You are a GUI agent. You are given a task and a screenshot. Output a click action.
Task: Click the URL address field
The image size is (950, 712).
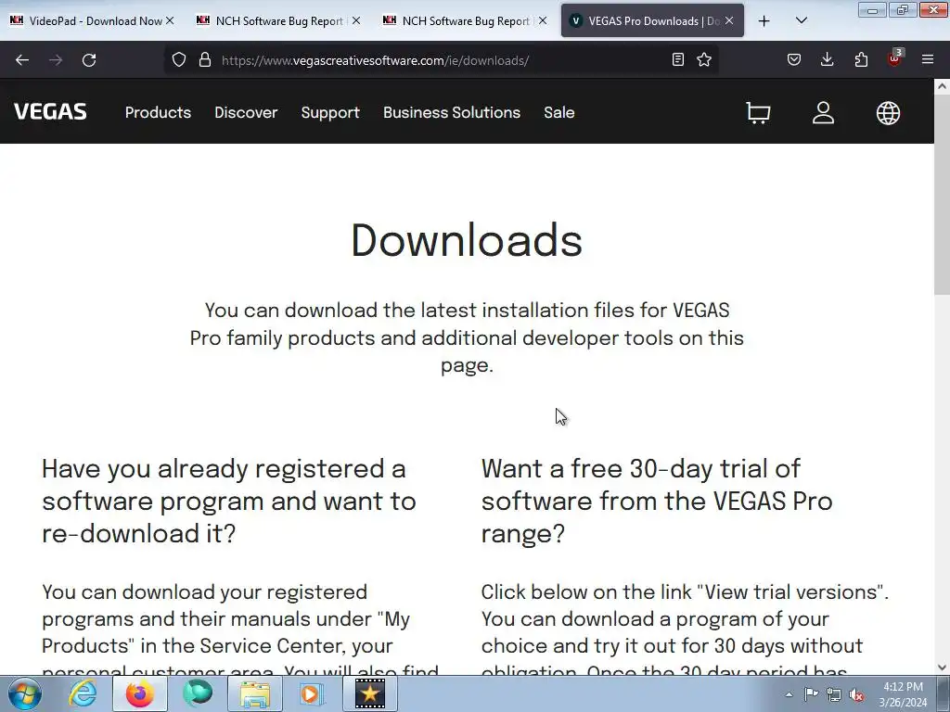pyautogui.click(x=443, y=60)
